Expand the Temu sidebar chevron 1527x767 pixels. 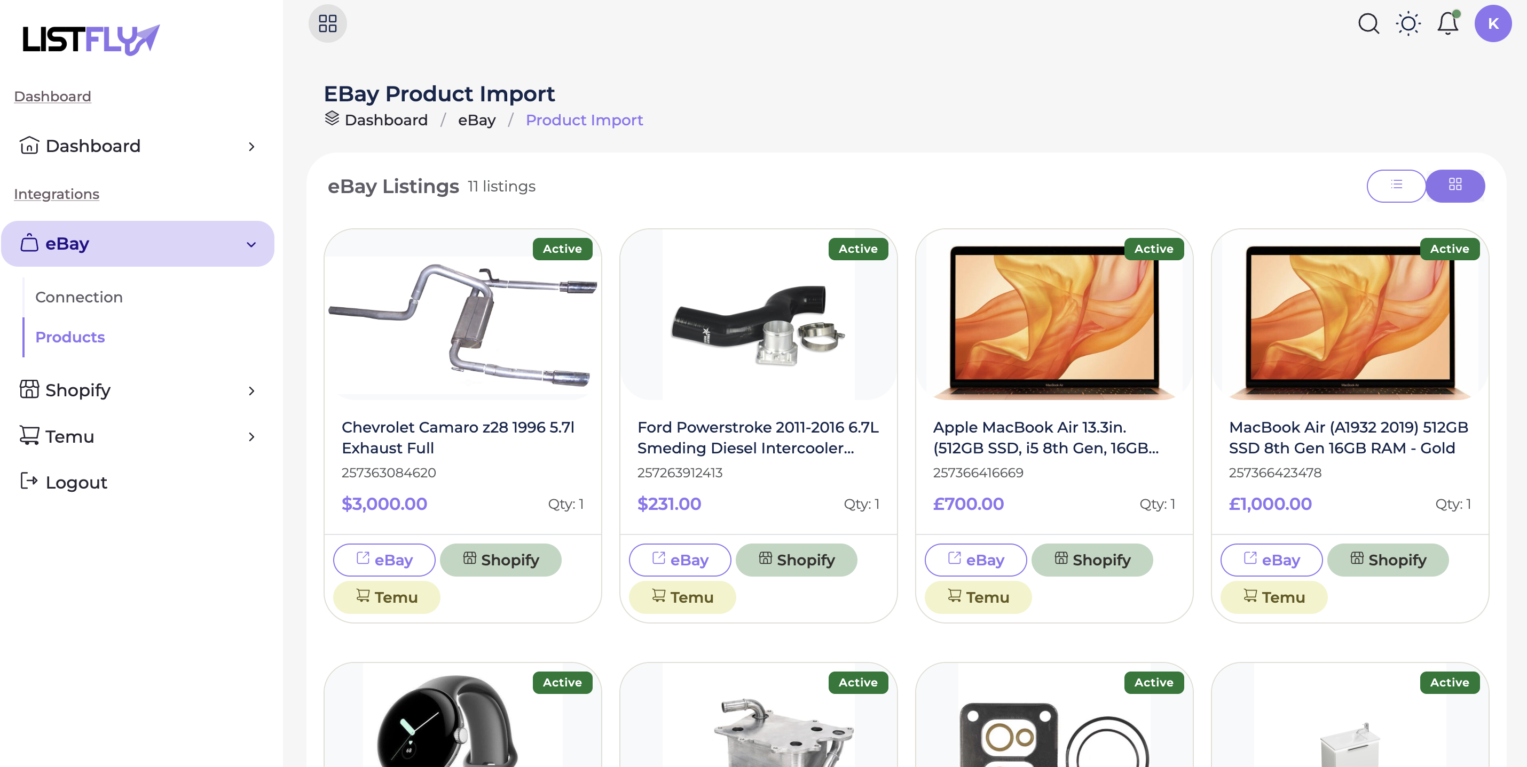point(251,436)
